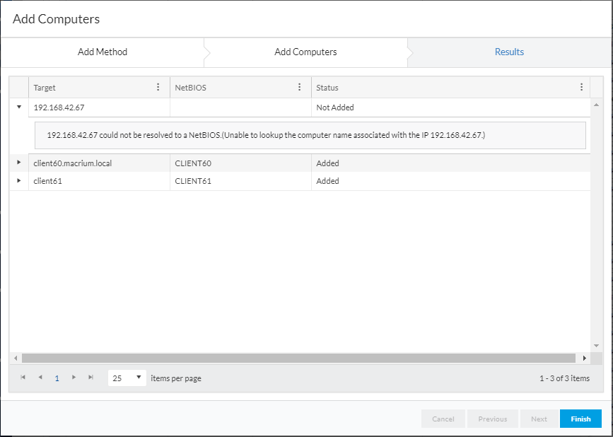Switch to the Add Computers step

point(305,52)
